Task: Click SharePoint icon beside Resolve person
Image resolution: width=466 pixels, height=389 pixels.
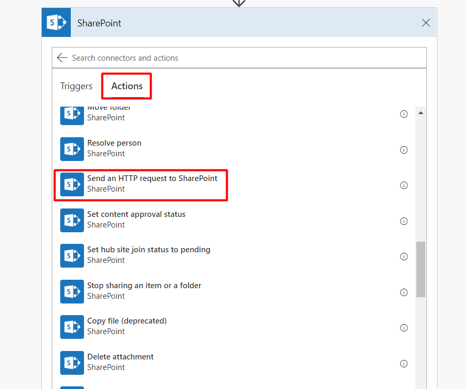Action: tap(72, 149)
